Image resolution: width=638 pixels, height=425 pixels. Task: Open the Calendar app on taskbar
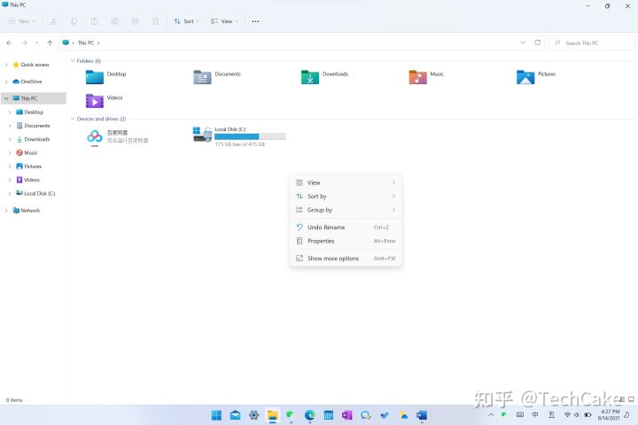pos(329,415)
